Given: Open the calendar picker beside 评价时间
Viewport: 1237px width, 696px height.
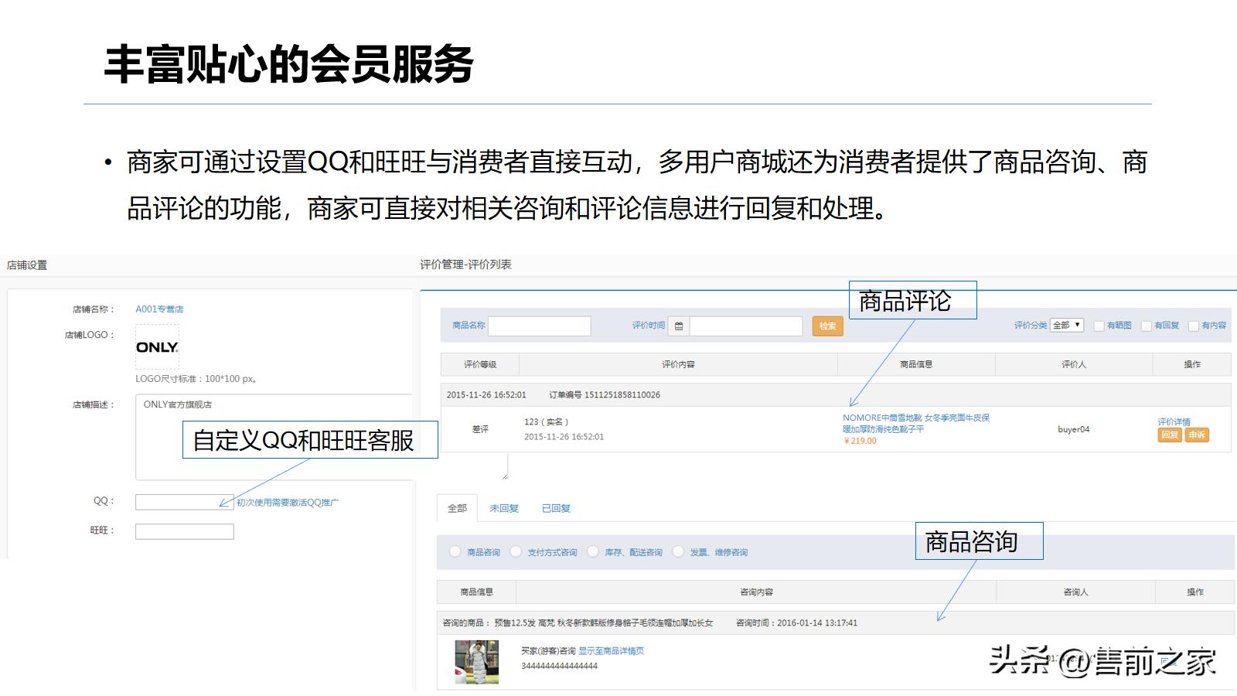Looking at the screenshot, I should [x=679, y=326].
